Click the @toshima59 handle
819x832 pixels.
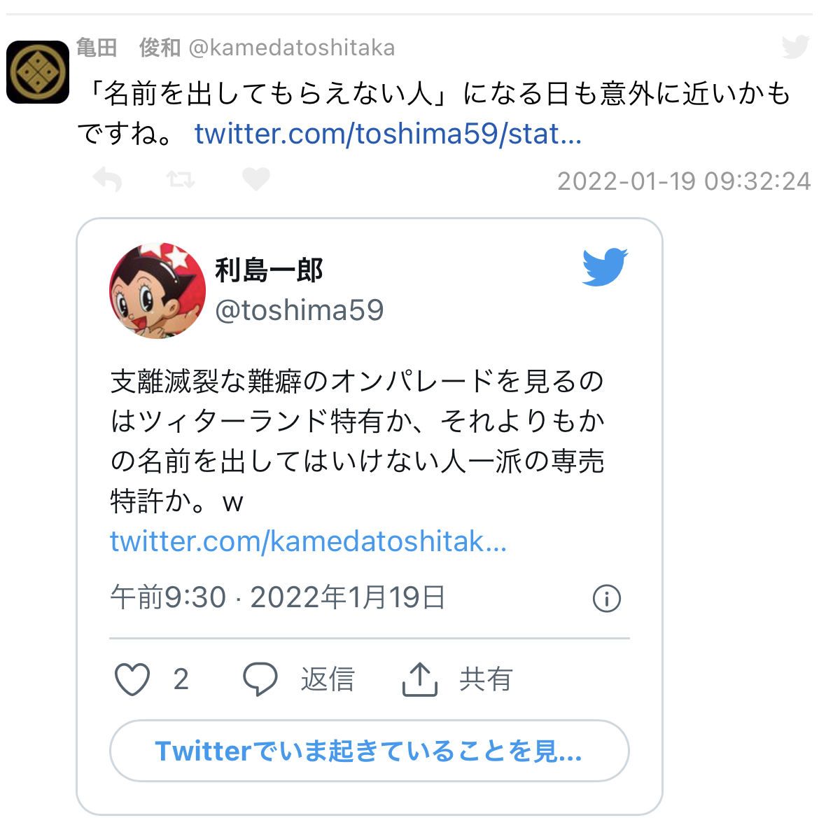coord(299,310)
